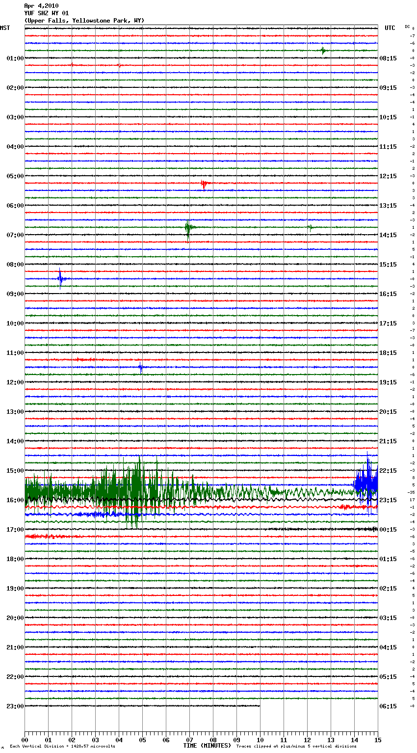Select the 23:15 UTC time label
This screenshot has height=753, width=417.
coord(388,500)
